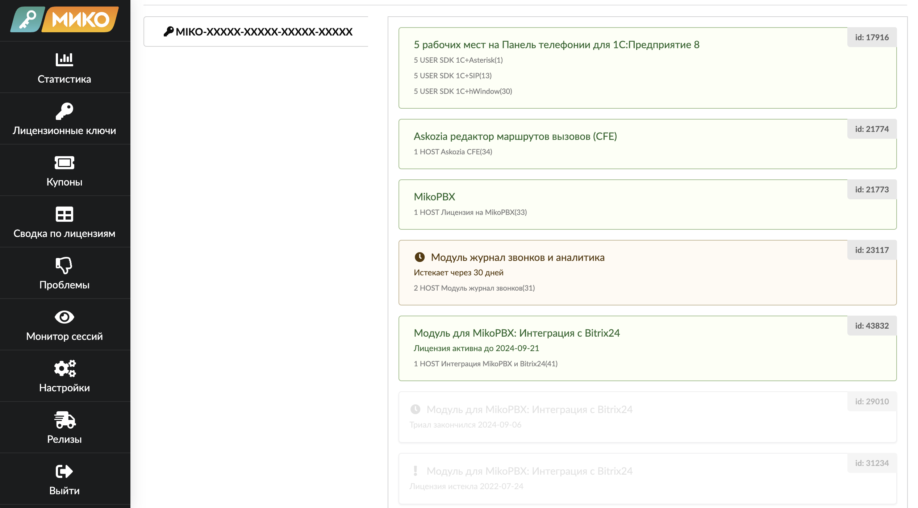The width and height of the screenshot is (918, 508).
Task: Open the Монитор сессий label
Action: tap(64, 336)
